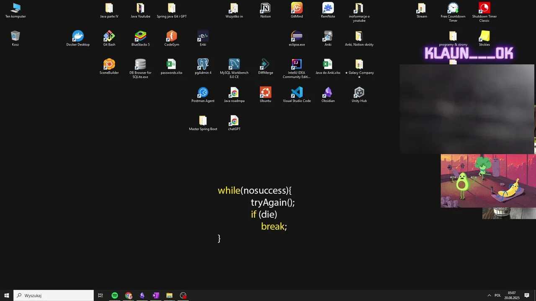
Task: Select the eclipse.exe shortcut
Action: pyautogui.click(x=297, y=38)
